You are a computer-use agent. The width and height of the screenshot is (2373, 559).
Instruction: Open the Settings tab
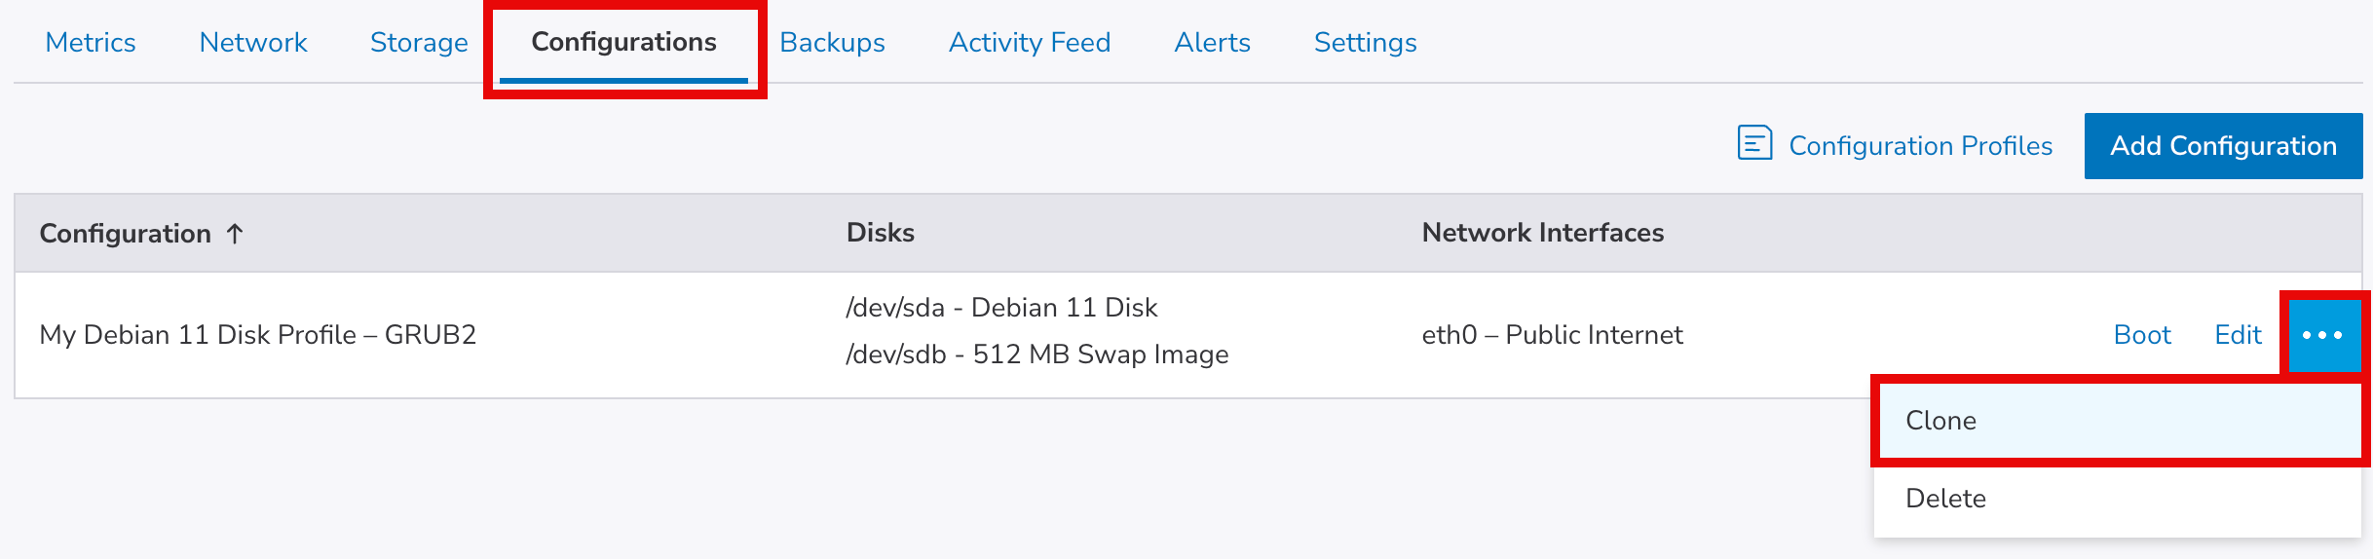click(1365, 43)
